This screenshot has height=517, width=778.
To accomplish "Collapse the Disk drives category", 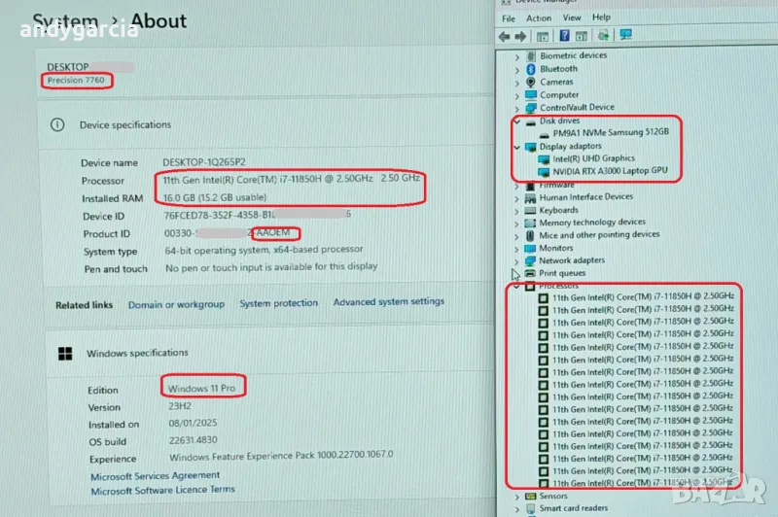I will click(x=516, y=121).
